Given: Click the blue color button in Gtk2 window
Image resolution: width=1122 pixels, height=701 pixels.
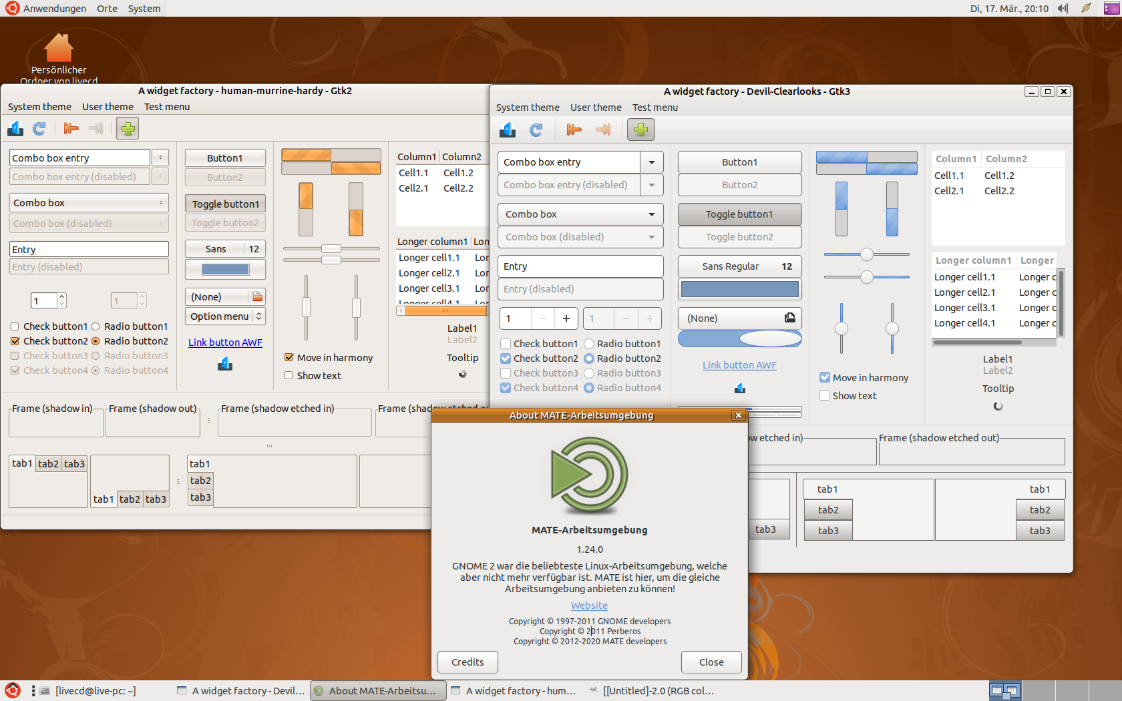Looking at the screenshot, I should 225,270.
